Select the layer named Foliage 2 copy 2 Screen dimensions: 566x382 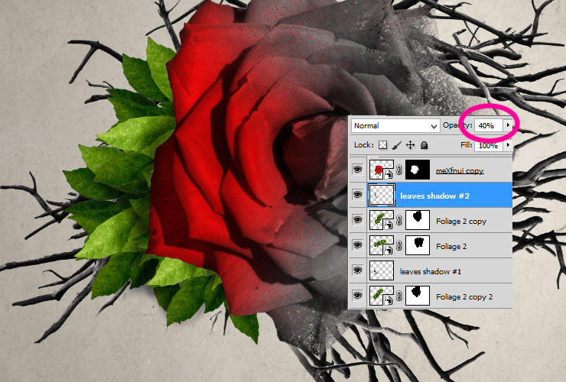click(x=464, y=297)
